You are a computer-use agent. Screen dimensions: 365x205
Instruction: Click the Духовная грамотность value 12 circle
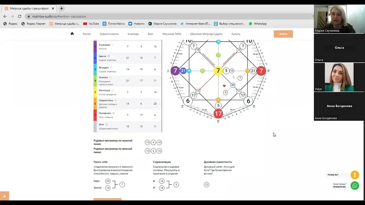(x=206, y=184)
